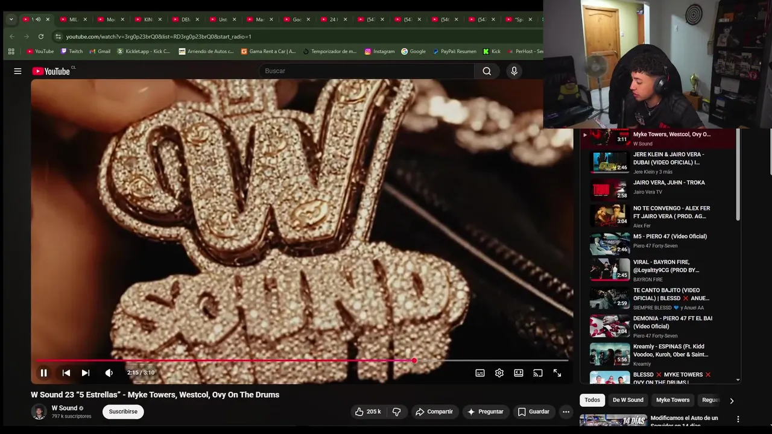Open the browser apps grid icon

tap(11, 51)
